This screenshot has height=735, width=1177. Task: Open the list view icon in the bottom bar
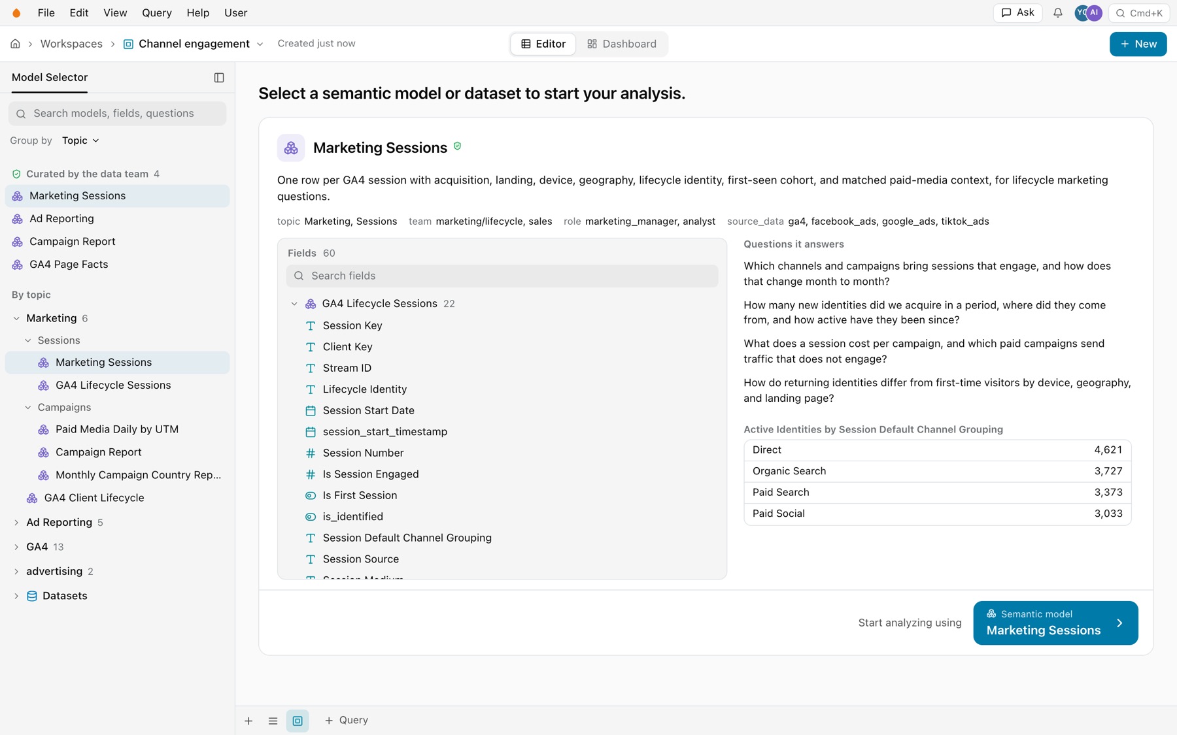point(273,721)
